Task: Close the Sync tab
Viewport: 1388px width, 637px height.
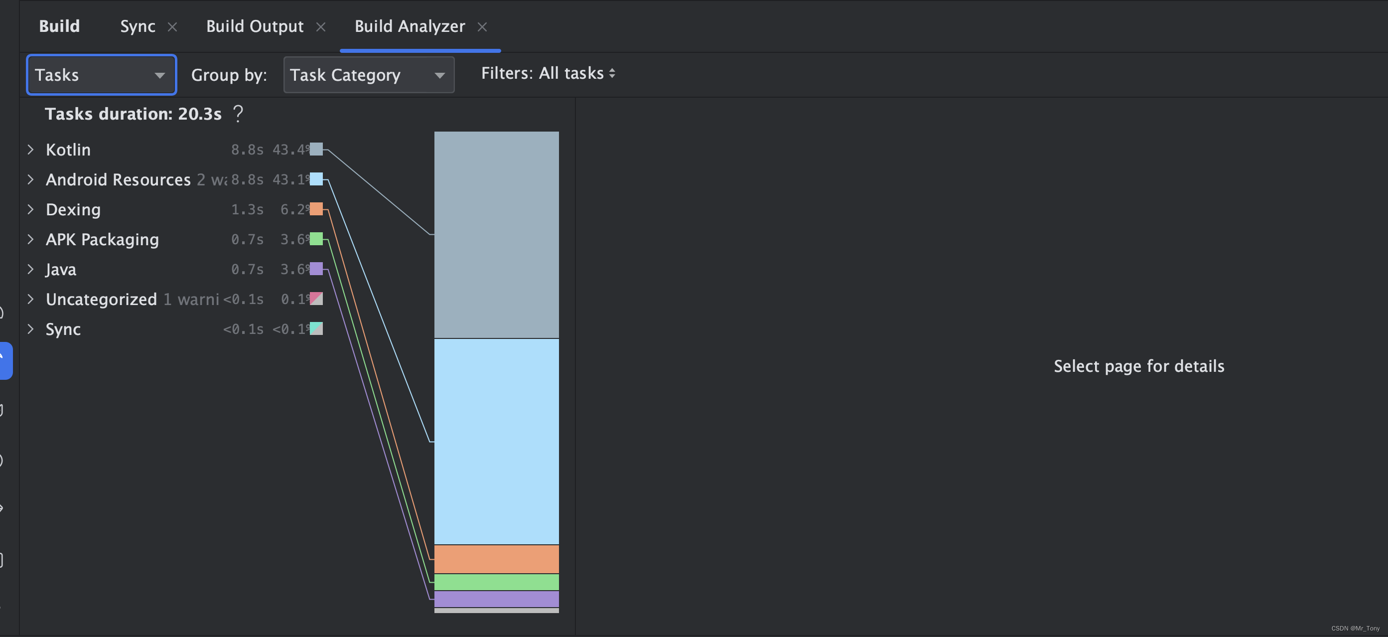Action: pyautogui.click(x=172, y=27)
